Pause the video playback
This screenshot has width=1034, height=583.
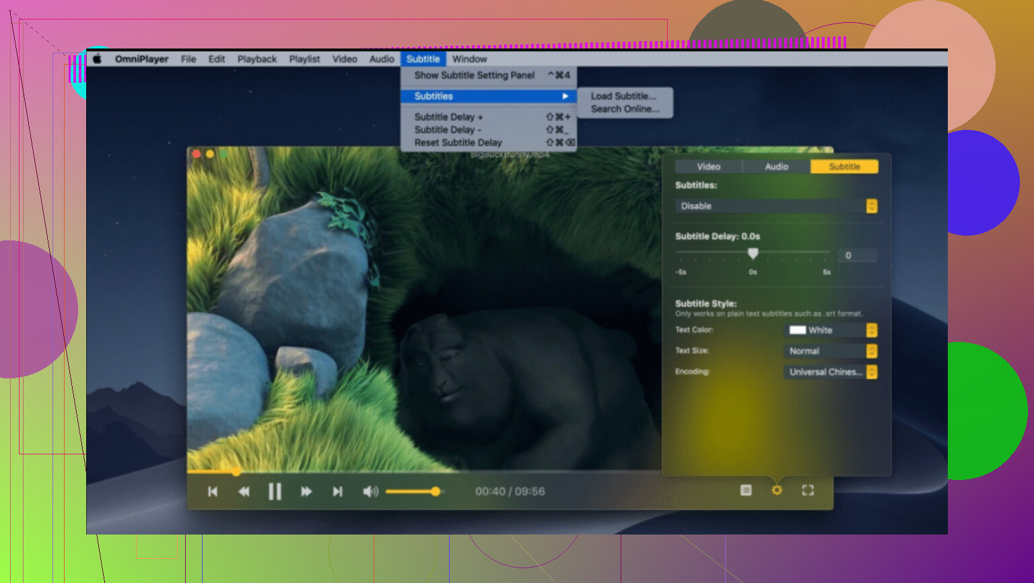click(x=275, y=491)
